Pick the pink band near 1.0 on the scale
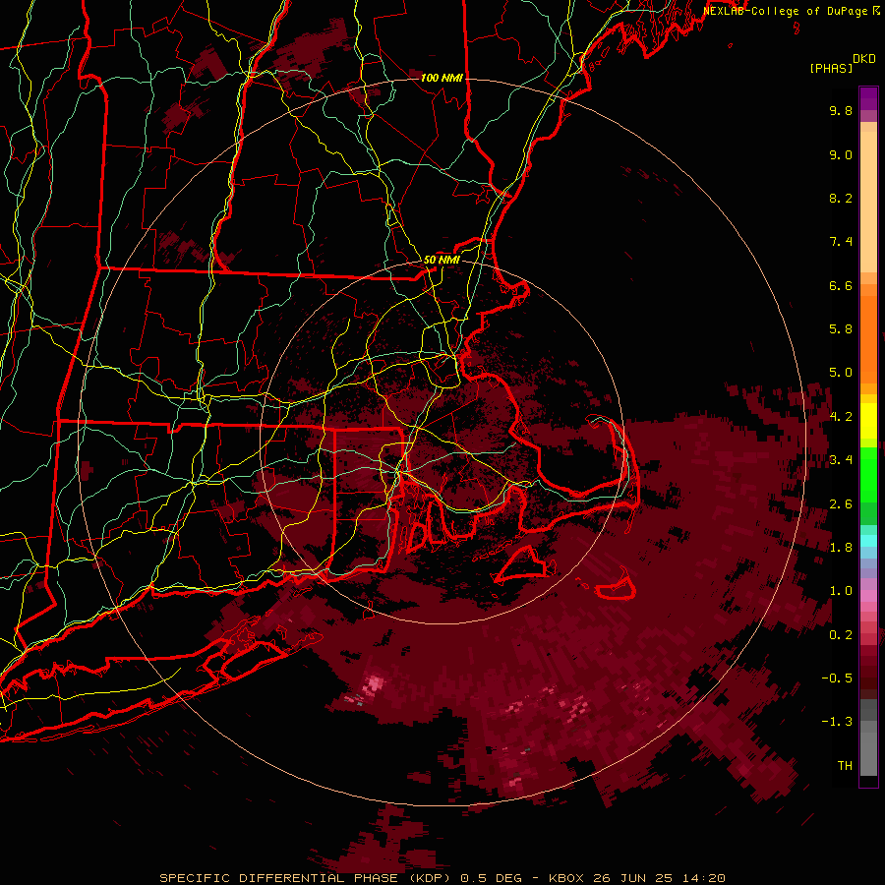The image size is (885, 885). coord(868,596)
